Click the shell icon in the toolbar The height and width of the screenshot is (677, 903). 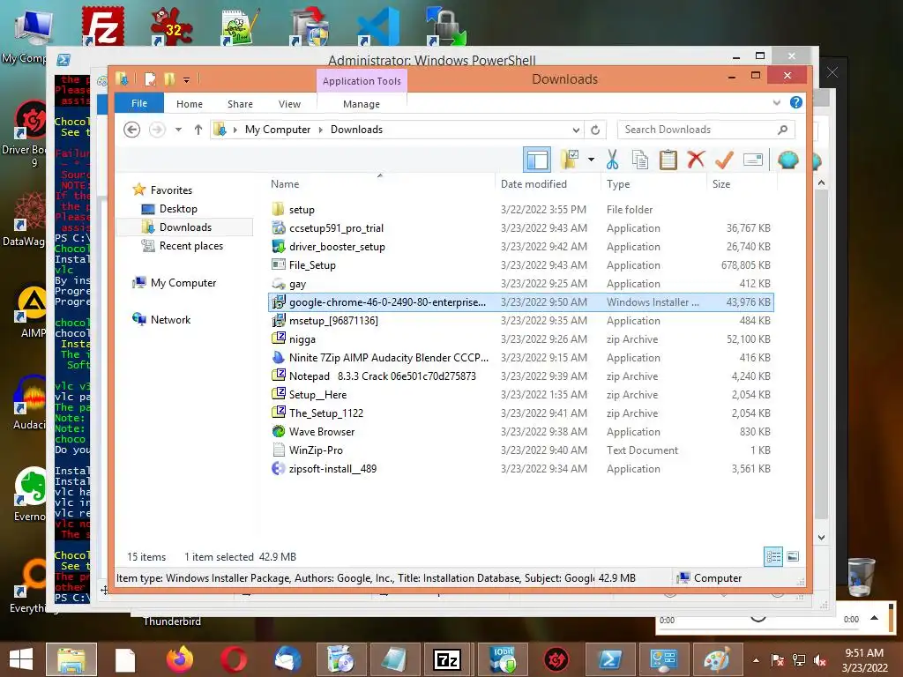(787, 160)
